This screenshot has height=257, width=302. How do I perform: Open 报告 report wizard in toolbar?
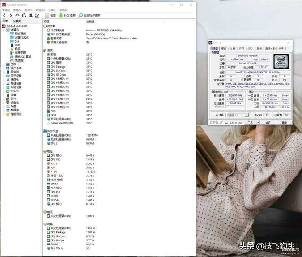pyautogui.click(x=50, y=15)
